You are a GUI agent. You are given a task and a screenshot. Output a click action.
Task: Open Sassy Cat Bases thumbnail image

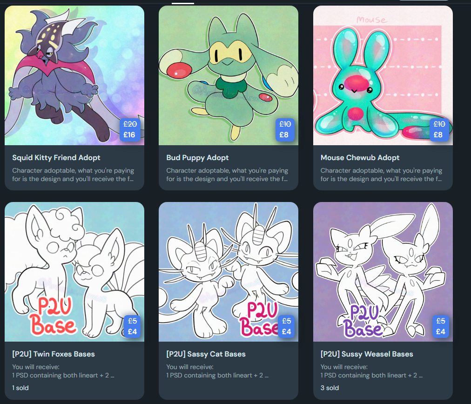tap(229, 271)
